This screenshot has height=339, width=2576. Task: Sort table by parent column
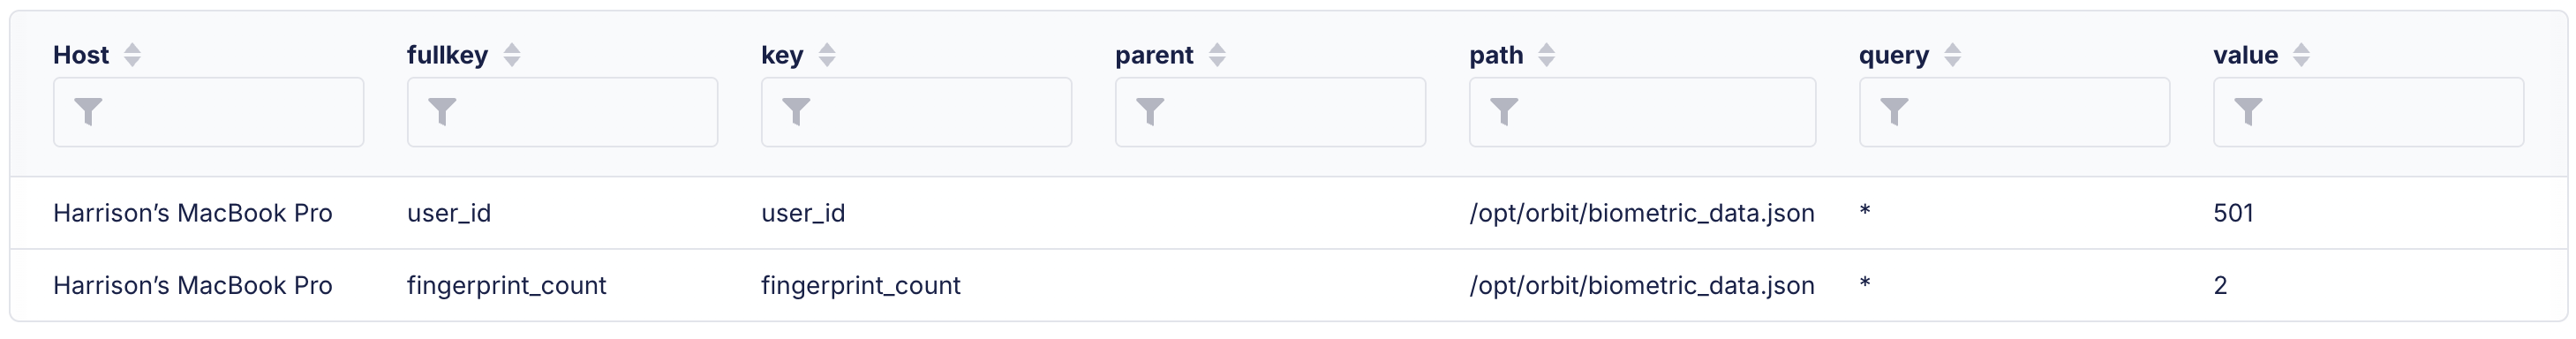[x=1217, y=55]
